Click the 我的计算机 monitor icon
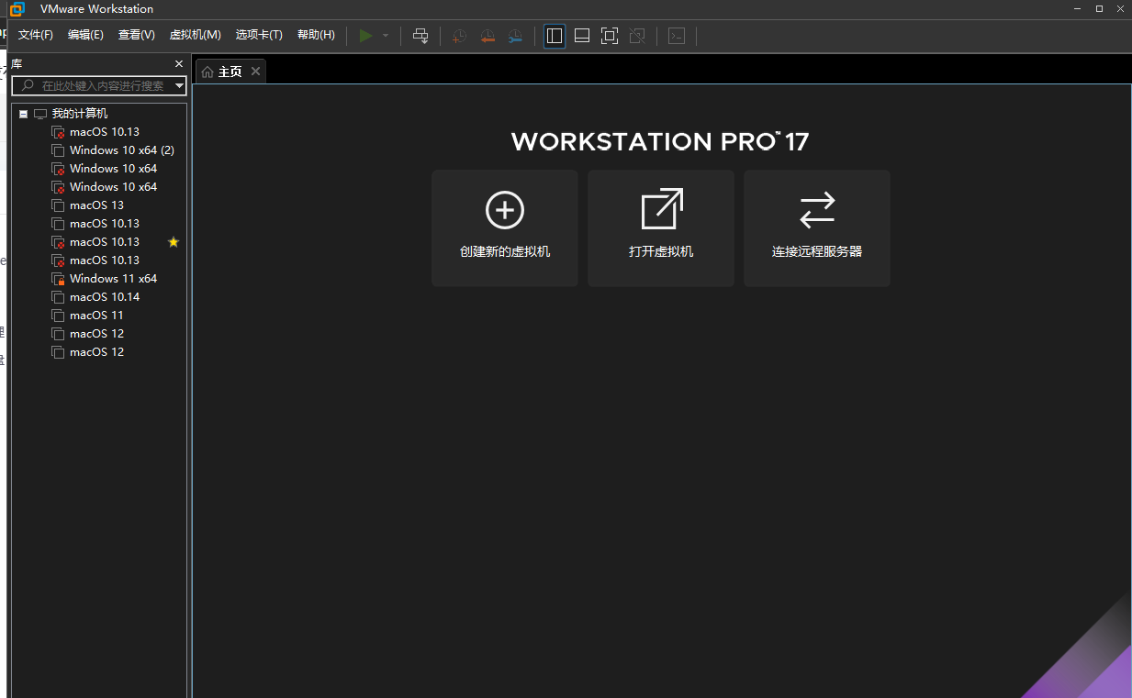The width and height of the screenshot is (1132, 698). (x=40, y=114)
